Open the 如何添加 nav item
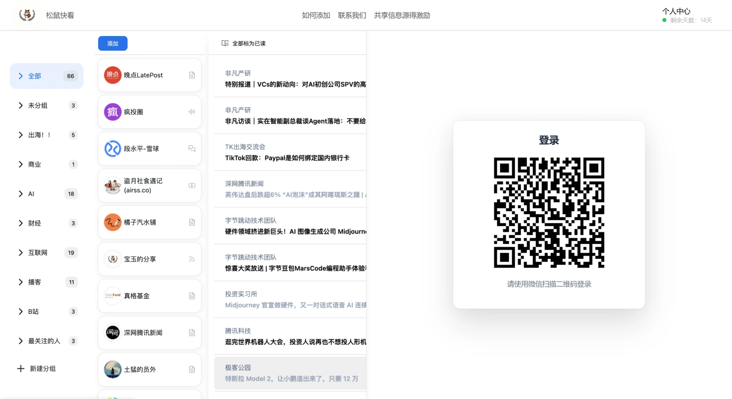 tap(316, 15)
